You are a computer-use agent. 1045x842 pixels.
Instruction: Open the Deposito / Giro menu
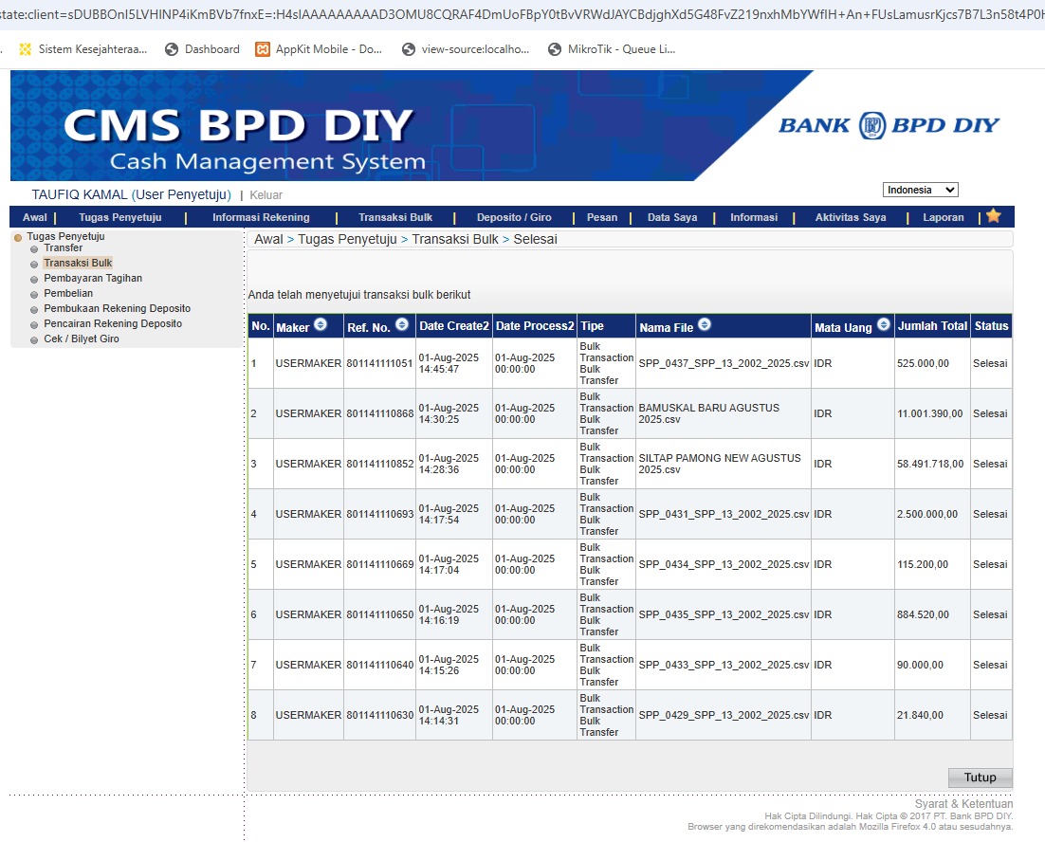[x=514, y=217]
